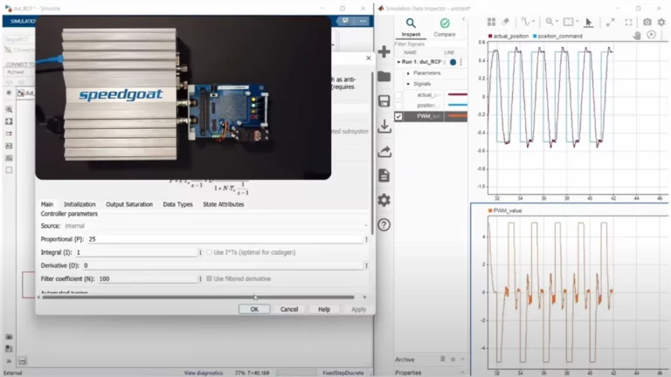Viewport: 671px width, 377px height.
Task: Open the Initialization tab
Action: 80,204
